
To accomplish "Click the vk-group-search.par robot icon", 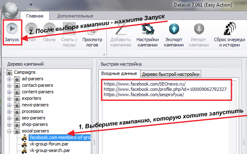I will [x=25, y=151].
